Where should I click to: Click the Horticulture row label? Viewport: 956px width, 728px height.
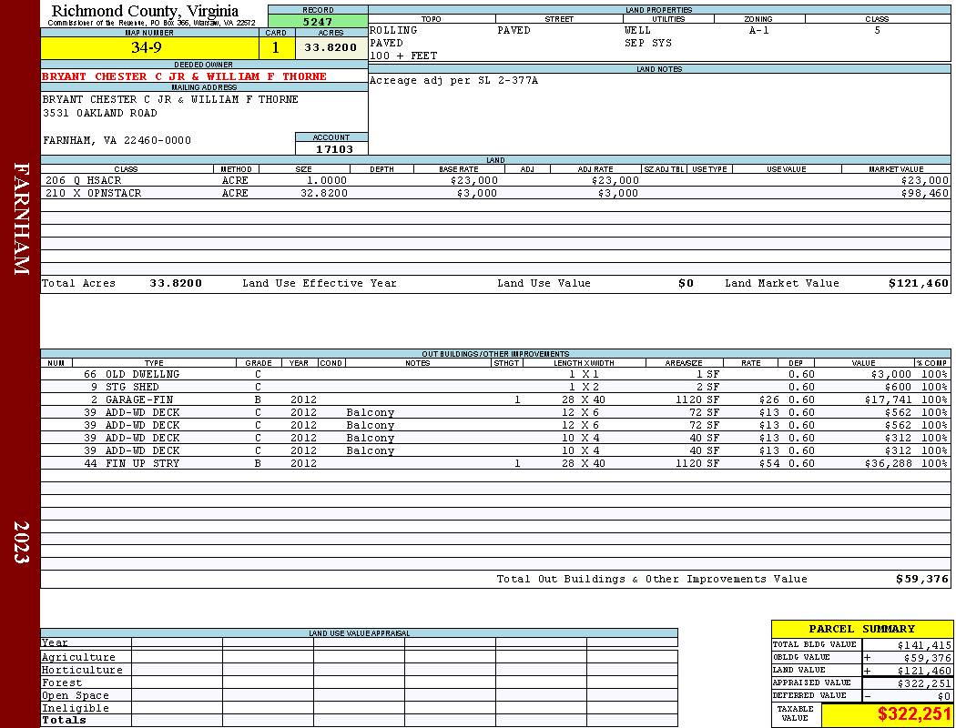pos(82,670)
